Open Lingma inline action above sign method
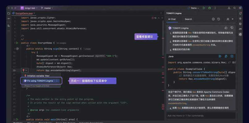The width and height of the screenshot is (249, 123). click(x=28, y=46)
